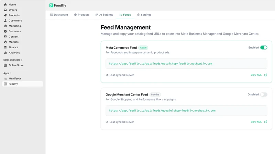The width and height of the screenshot is (275, 154).
Task: Click the Products tag icon in sidebar
Action: click(5, 15)
